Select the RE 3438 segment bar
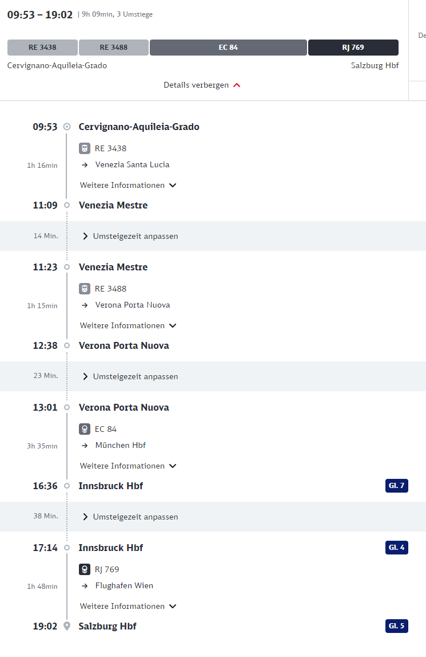This screenshot has width=426, height=657. 42,48
